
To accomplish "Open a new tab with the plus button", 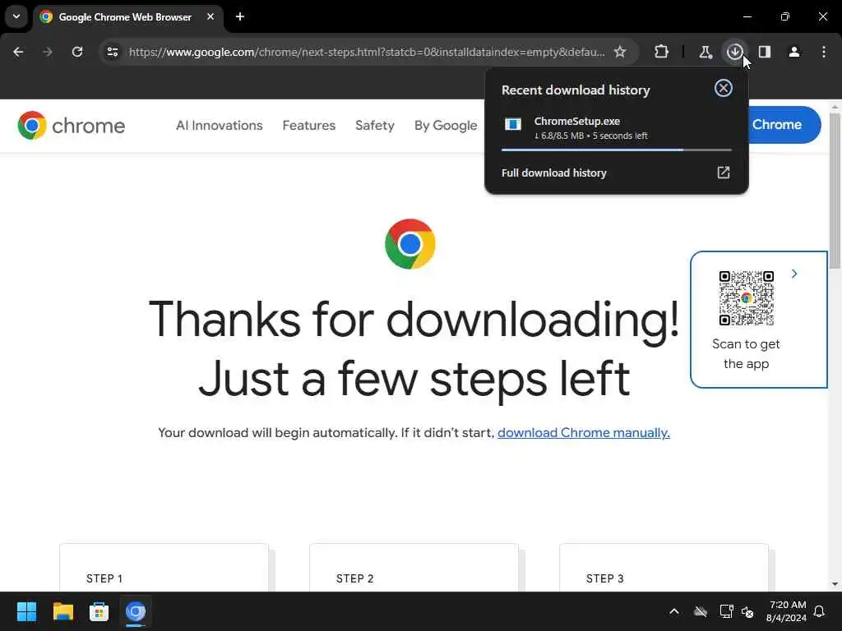I will click(240, 16).
